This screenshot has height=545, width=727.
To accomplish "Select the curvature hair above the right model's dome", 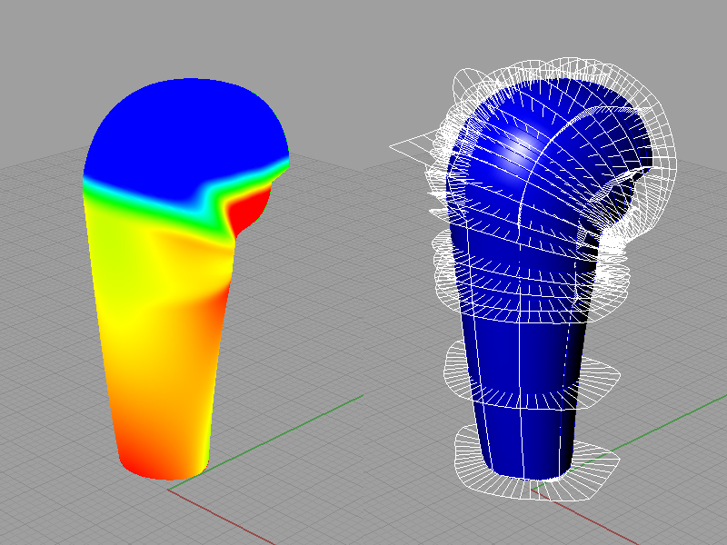I will pyautogui.click(x=545, y=71).
